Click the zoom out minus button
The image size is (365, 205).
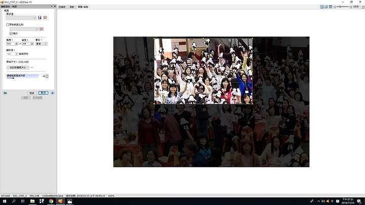(x=335, y=7)
